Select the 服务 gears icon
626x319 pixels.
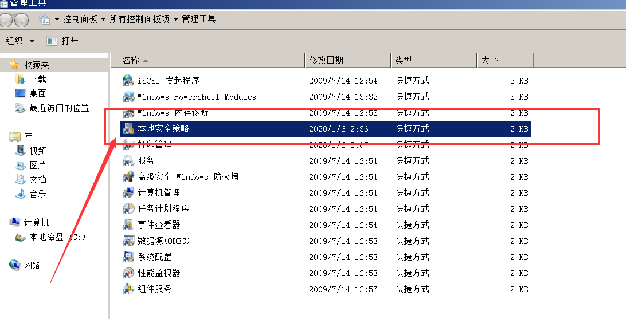click(128, 161)
